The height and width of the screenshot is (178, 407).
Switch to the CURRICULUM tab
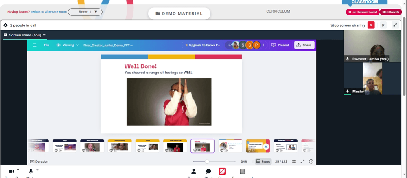tap(278, 11)
